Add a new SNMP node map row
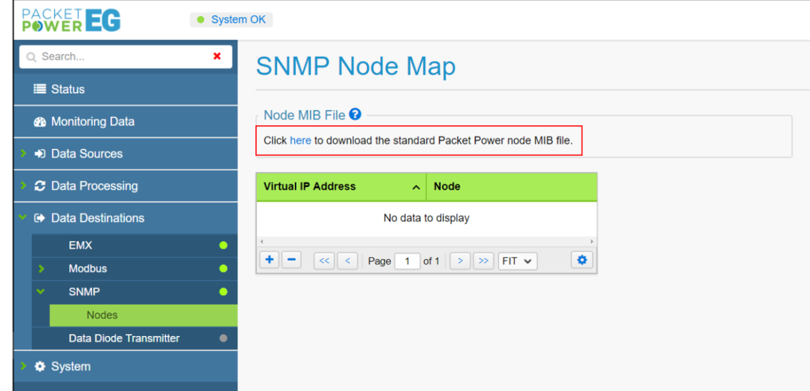The width and height of the screenshot is (810, 391). 269,260
